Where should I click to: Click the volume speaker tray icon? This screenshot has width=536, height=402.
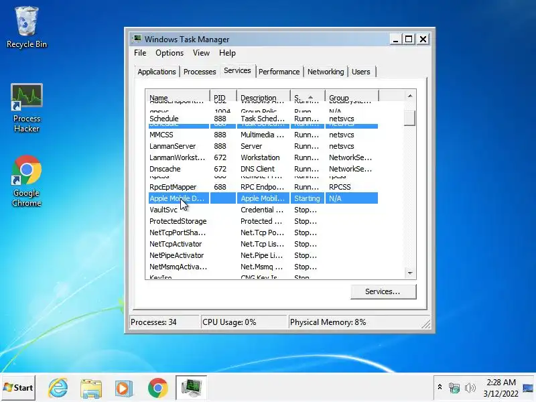coord(470,388)
